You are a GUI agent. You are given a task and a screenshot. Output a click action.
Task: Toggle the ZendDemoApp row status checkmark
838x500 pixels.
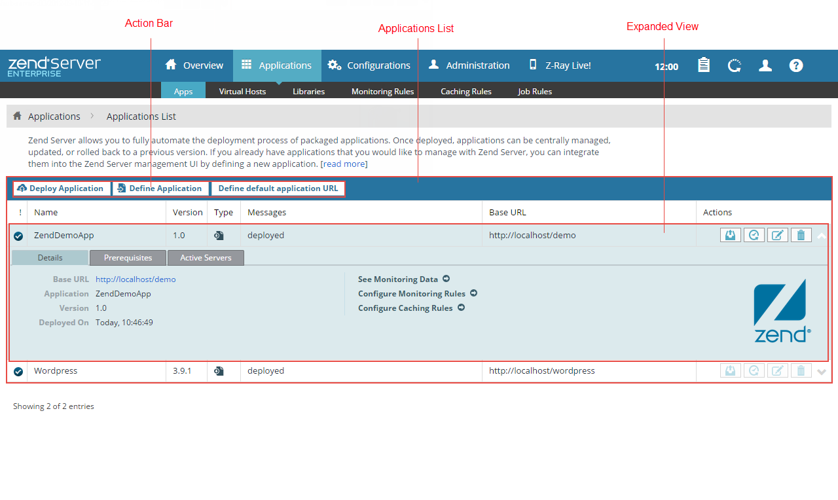(x=18, y=236)
